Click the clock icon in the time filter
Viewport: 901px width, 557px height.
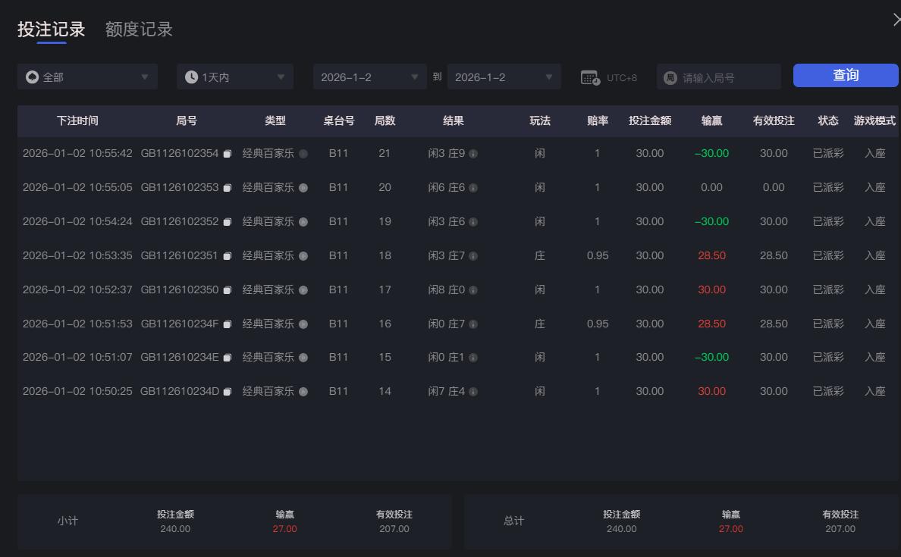click(193, 76)
